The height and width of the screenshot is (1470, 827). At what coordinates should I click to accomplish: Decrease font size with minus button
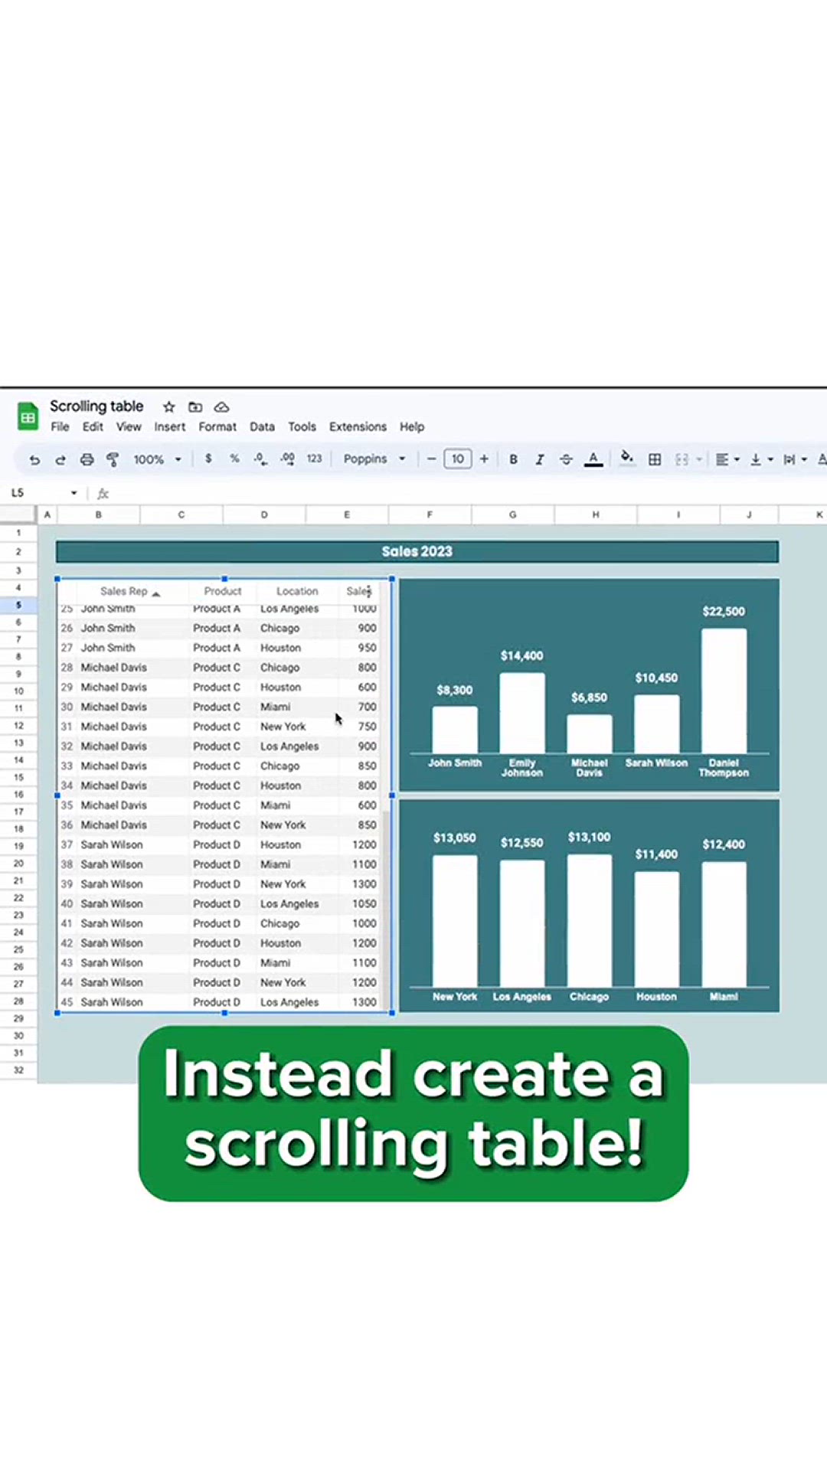[432, 459]
